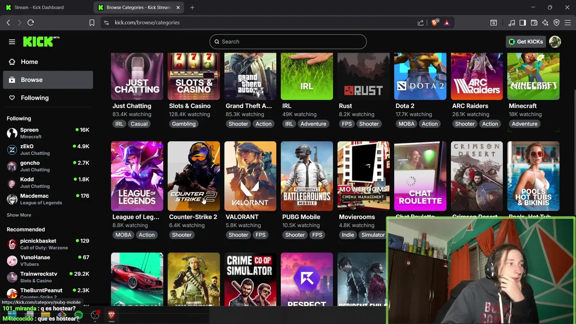Image resolution: width=576 pixels, height=324 pixels.
Task: Open Brave Rewards triangle icon
Action: point(446,22)
